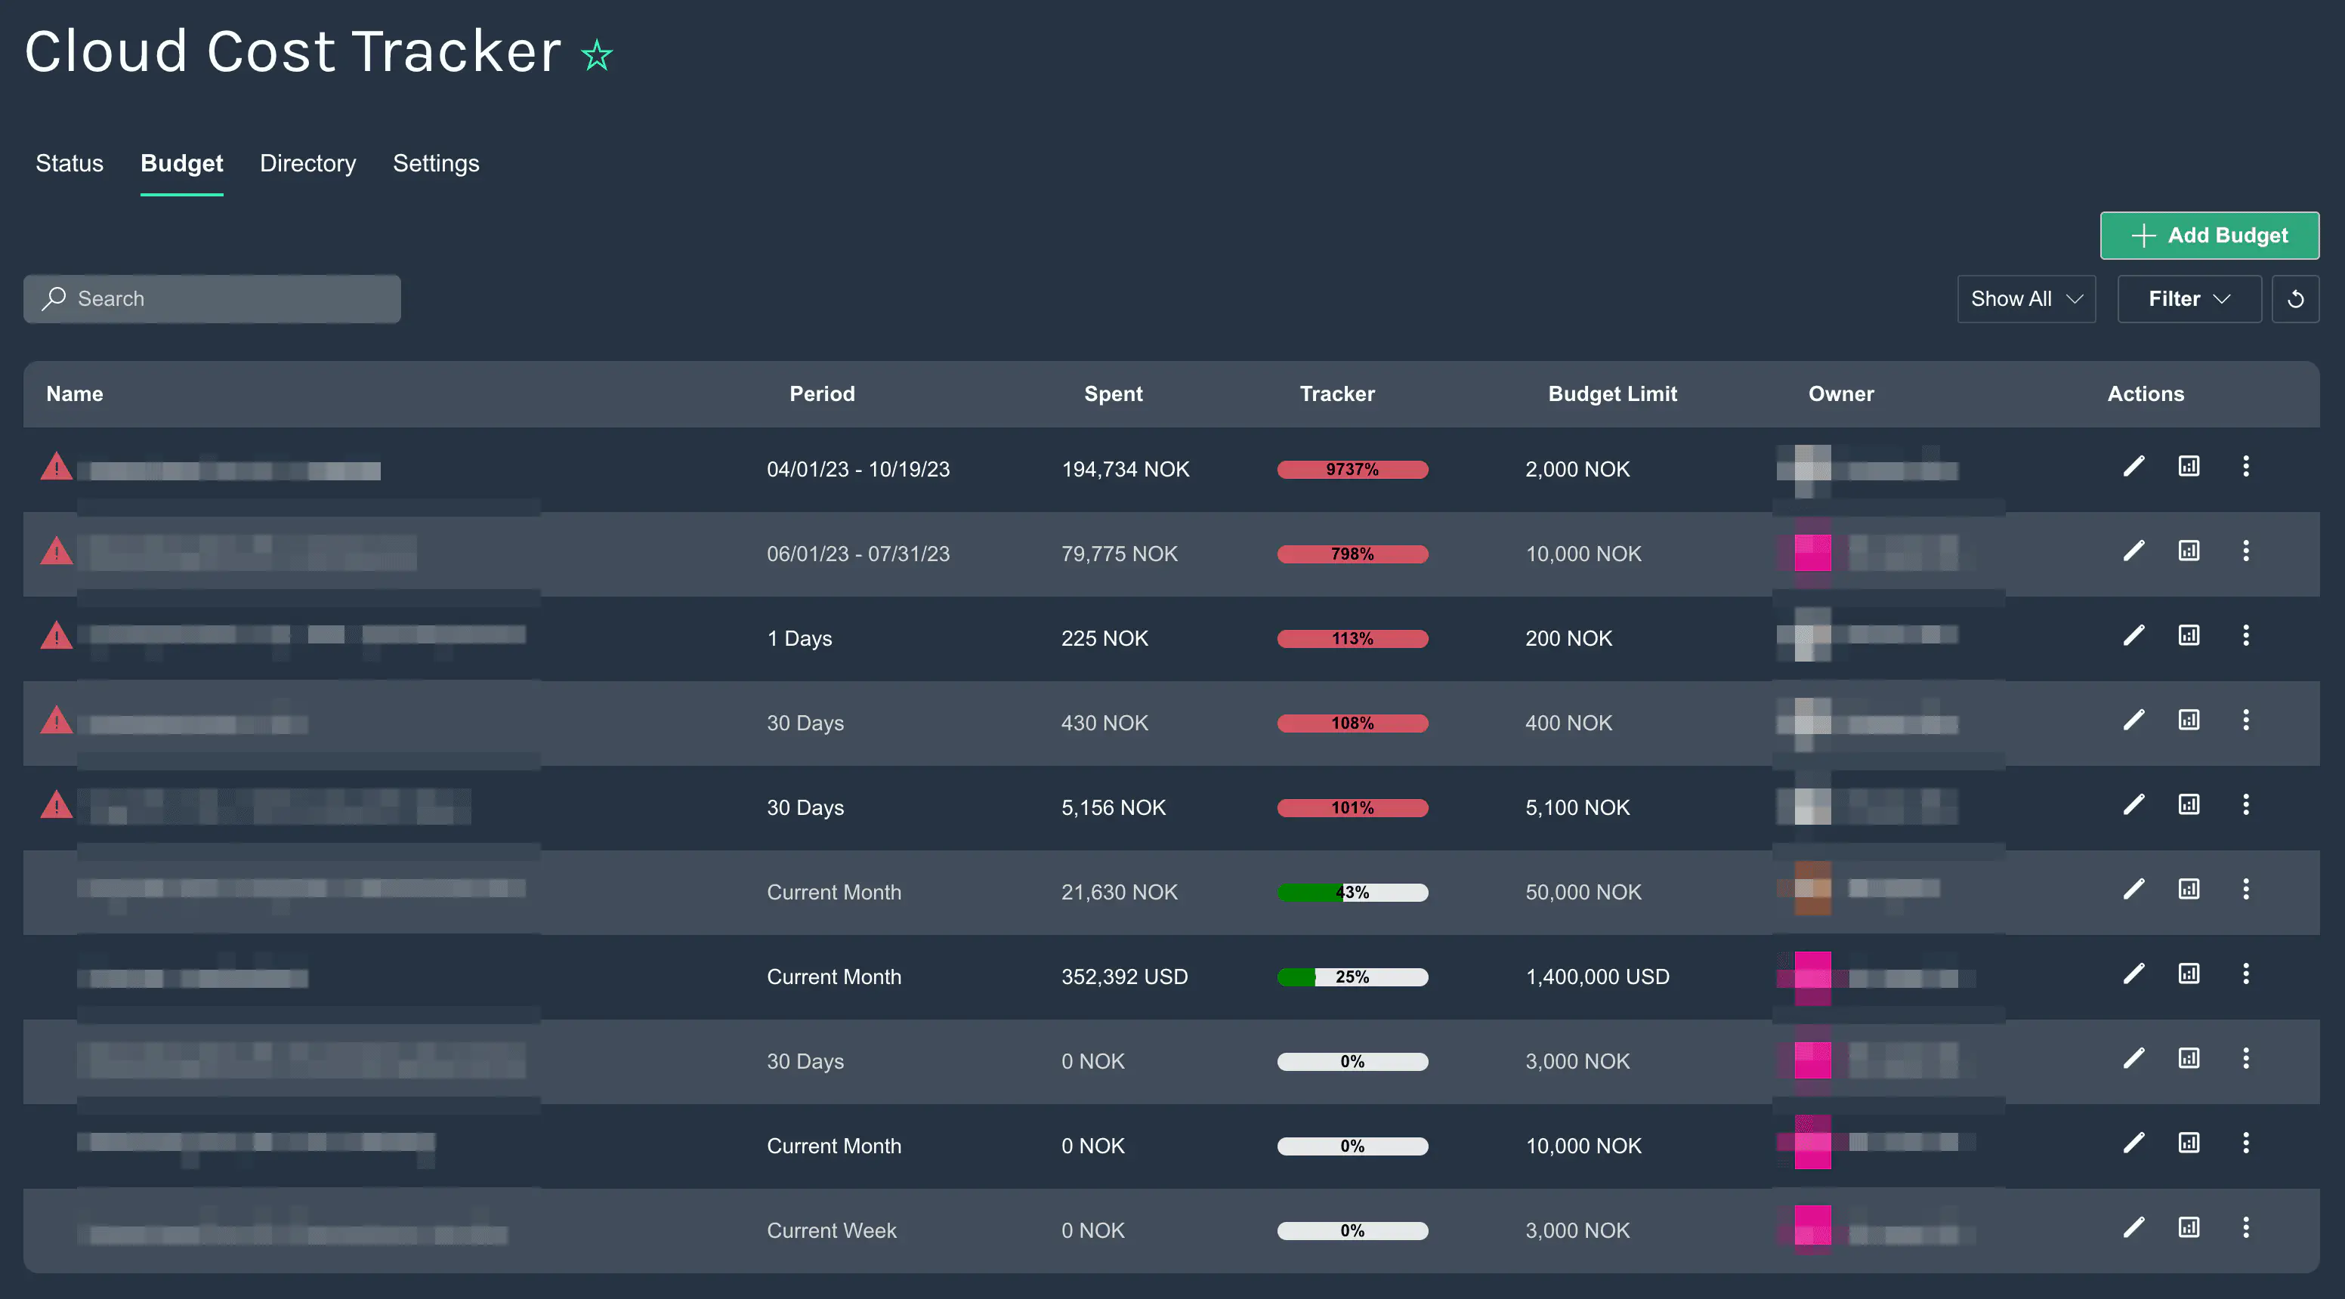Open chart report for 79,775 NOK budget
The width and height of the screenshot is (2345, 1299).
coord(2189,551)
